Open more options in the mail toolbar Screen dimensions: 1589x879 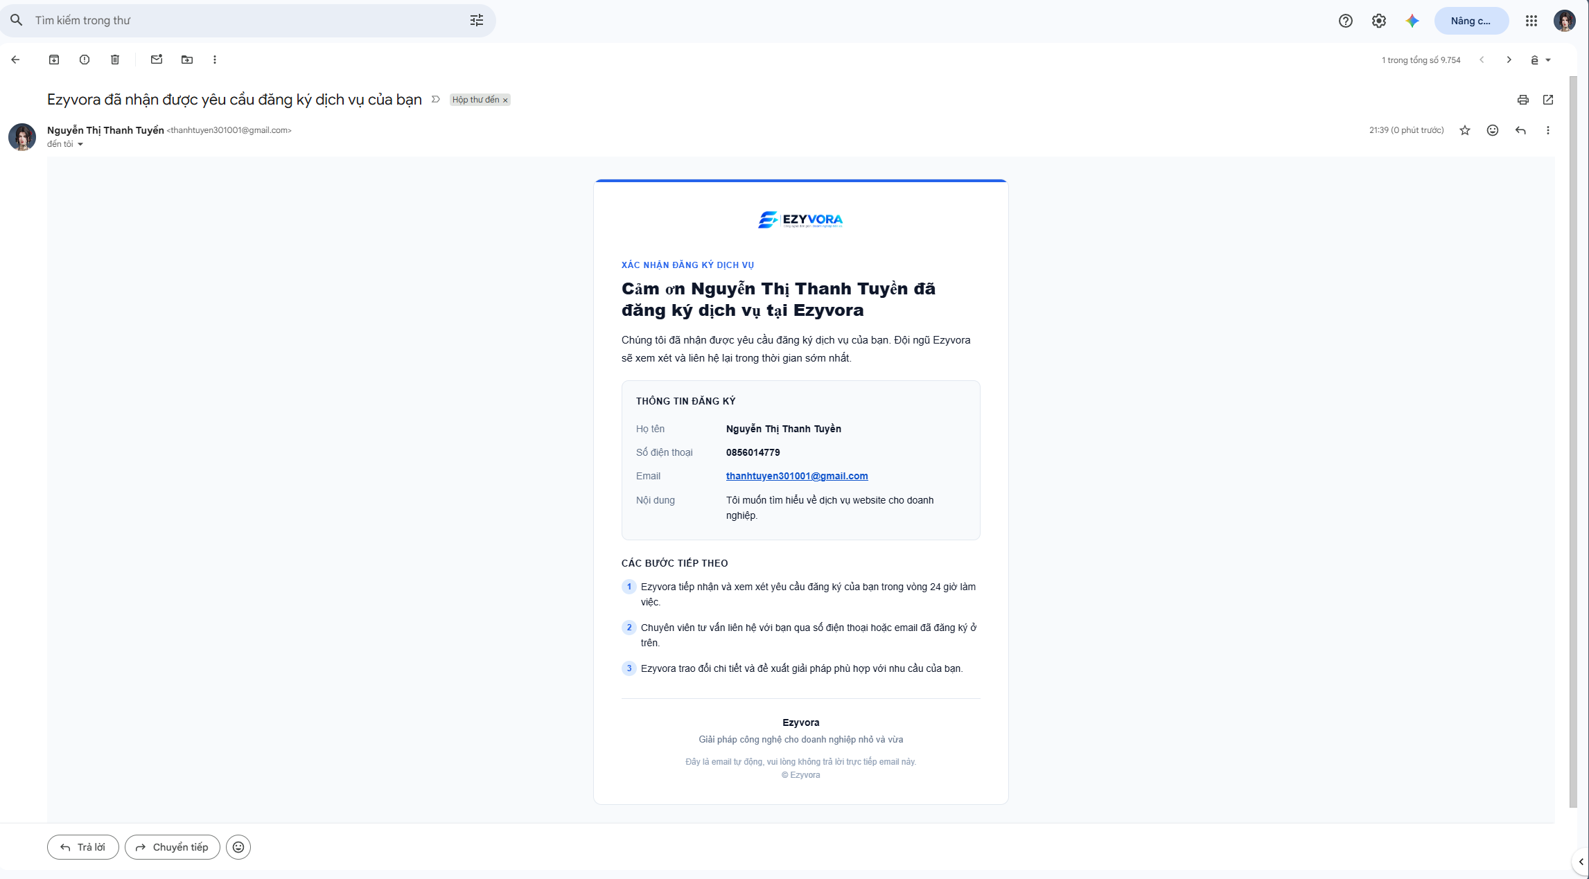pyautogui.click(x=215, y=60)
